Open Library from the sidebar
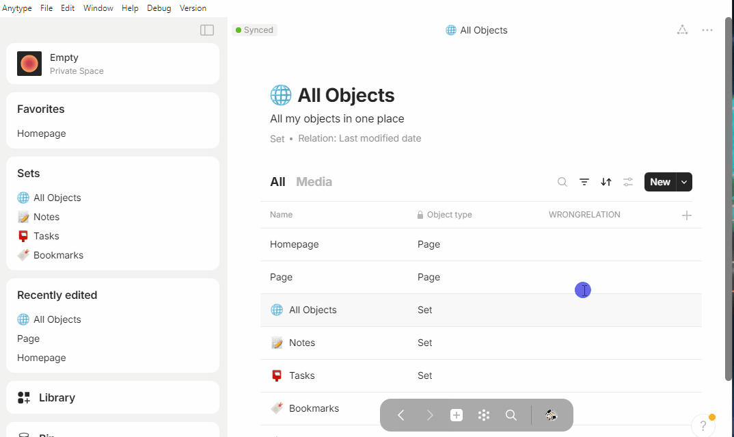This screenshot has width=734, height=437. pyautogui.click(x=113, y=397)
